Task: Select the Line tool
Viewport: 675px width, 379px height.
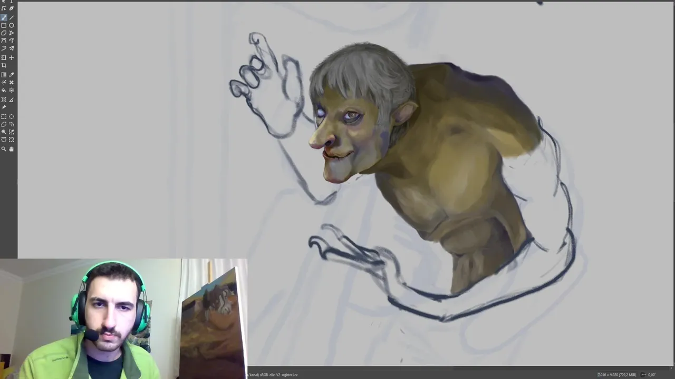Action: pyautogui.click(x=11, y=17)
